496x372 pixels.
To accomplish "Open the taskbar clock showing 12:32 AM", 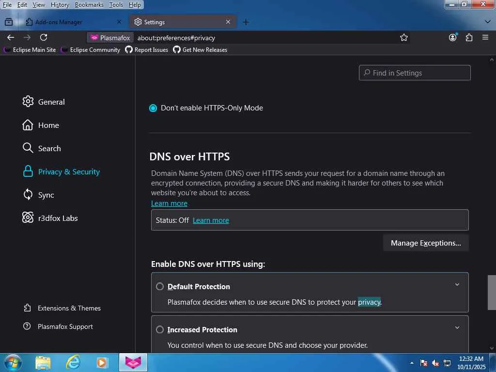I will tap(471, 363).
